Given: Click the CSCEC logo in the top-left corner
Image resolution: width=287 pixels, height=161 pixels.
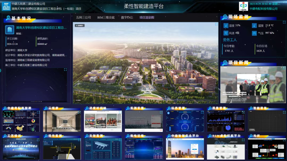Looking at the screenshot, I should click(x=6, y=6).
